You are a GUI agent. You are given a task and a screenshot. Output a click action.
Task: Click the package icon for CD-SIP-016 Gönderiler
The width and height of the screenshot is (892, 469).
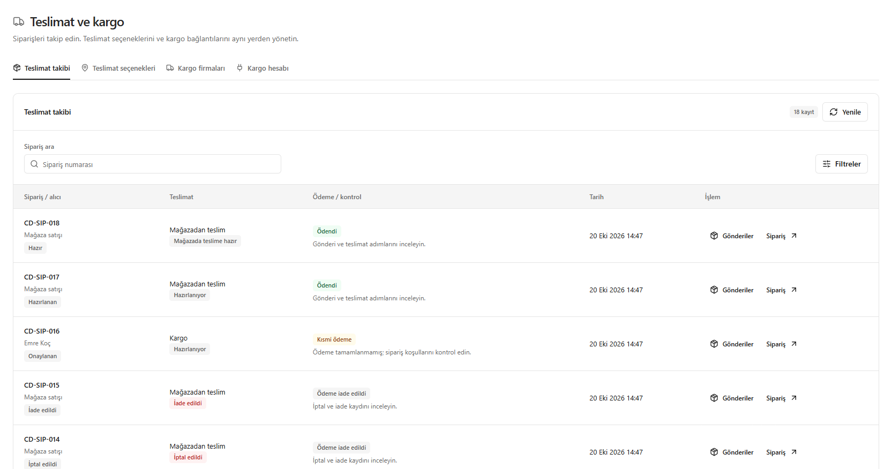point(714,344)
